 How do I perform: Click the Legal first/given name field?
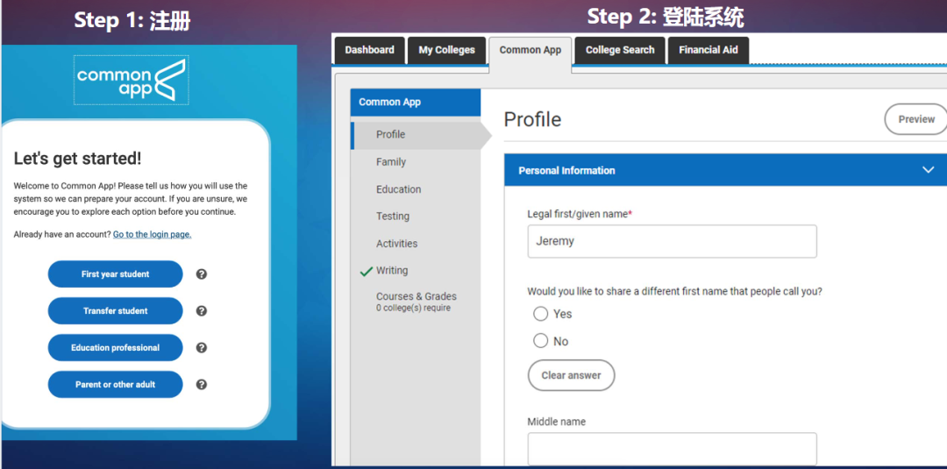[x=672, y=241]
